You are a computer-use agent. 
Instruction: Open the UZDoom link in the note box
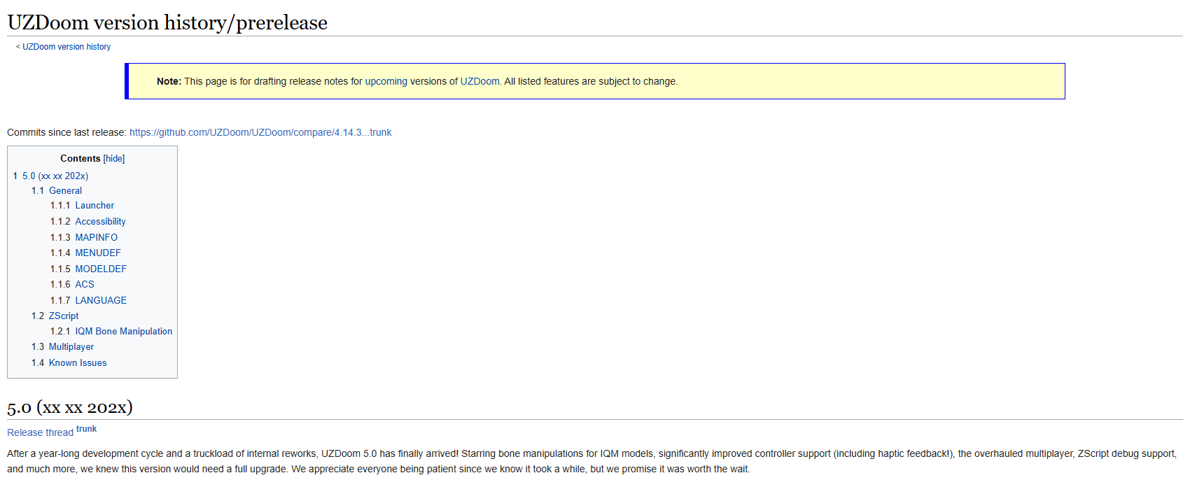tap(479, 81)
